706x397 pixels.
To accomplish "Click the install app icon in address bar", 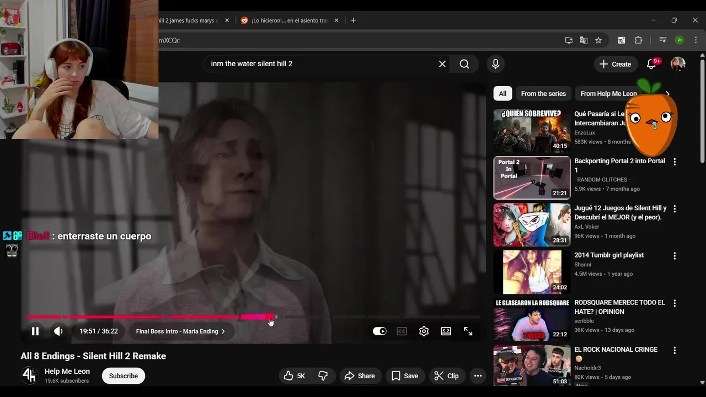I will [569, 40].
